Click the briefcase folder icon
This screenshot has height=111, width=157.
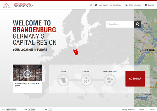126,5
